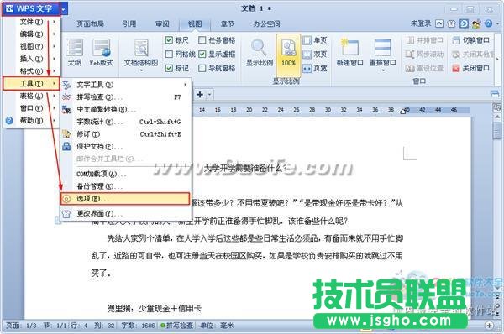Open the 视图 View menu in left list
Screen dimensions: 504x334
(31, 46)
